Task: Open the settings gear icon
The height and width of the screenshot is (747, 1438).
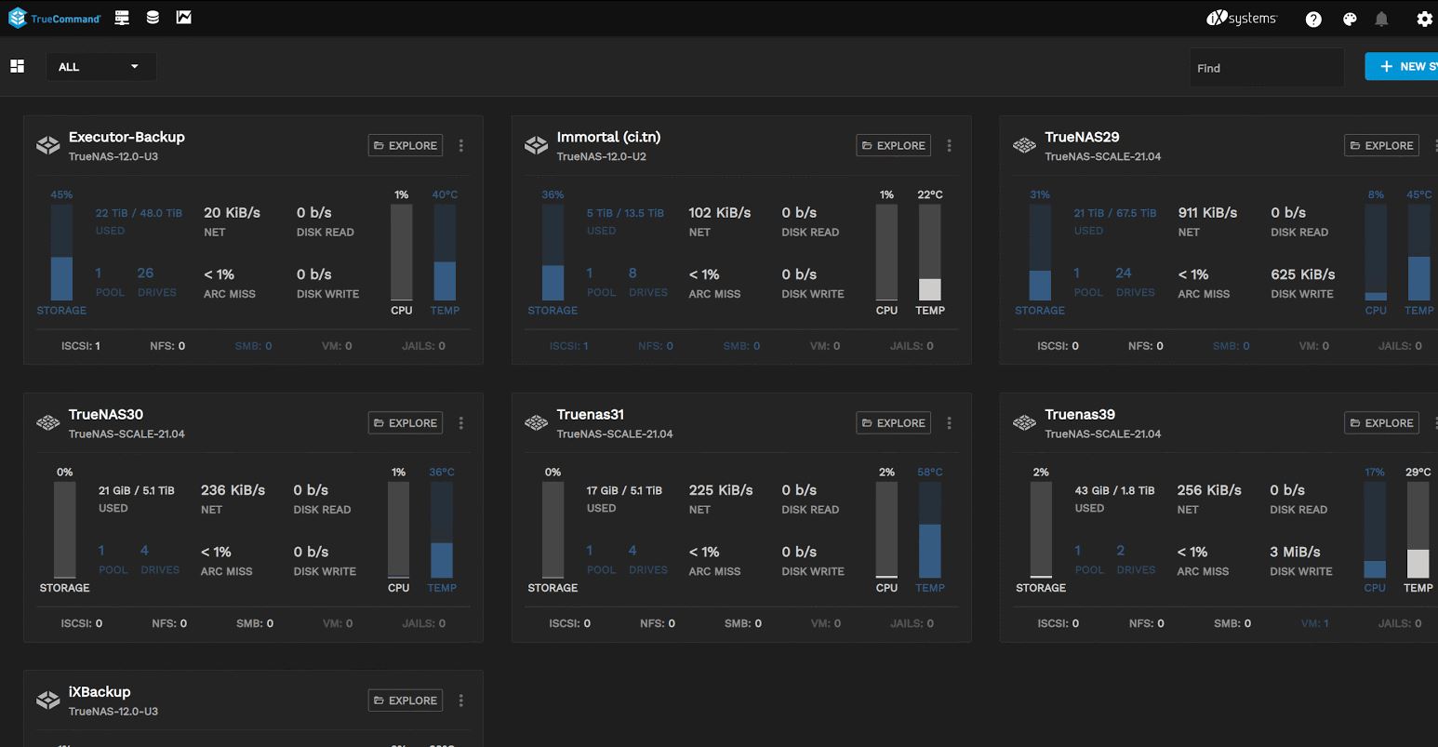Action: [1424, 19]
